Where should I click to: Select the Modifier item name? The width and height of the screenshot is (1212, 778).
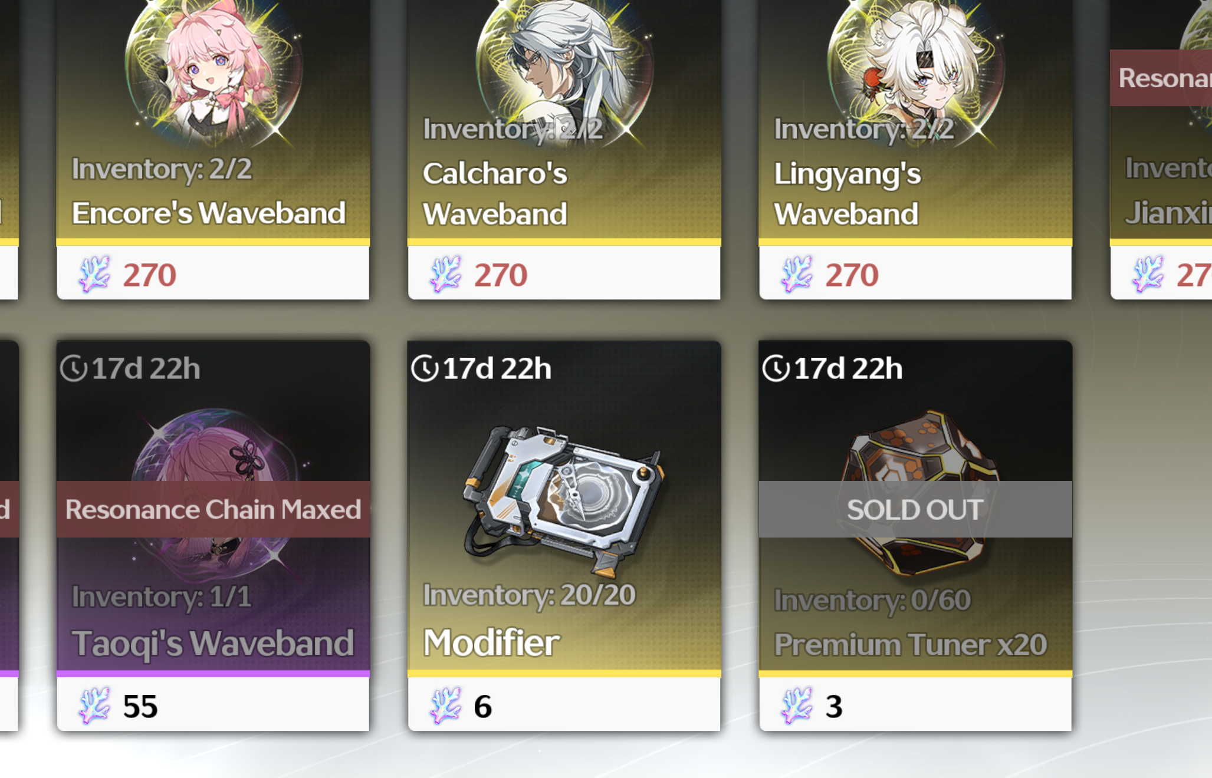coord(491,642)
